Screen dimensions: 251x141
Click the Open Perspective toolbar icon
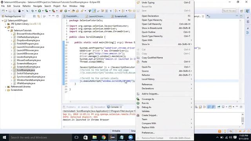(x=242, y=11)
